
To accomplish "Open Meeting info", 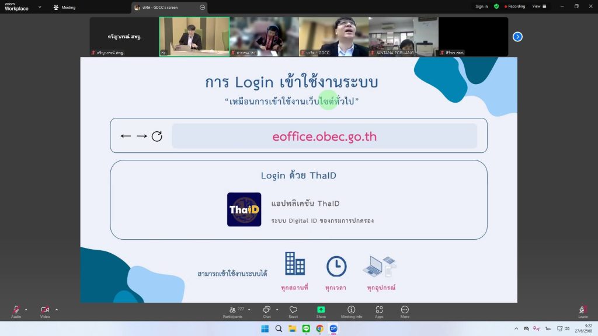I will (351, 311).
